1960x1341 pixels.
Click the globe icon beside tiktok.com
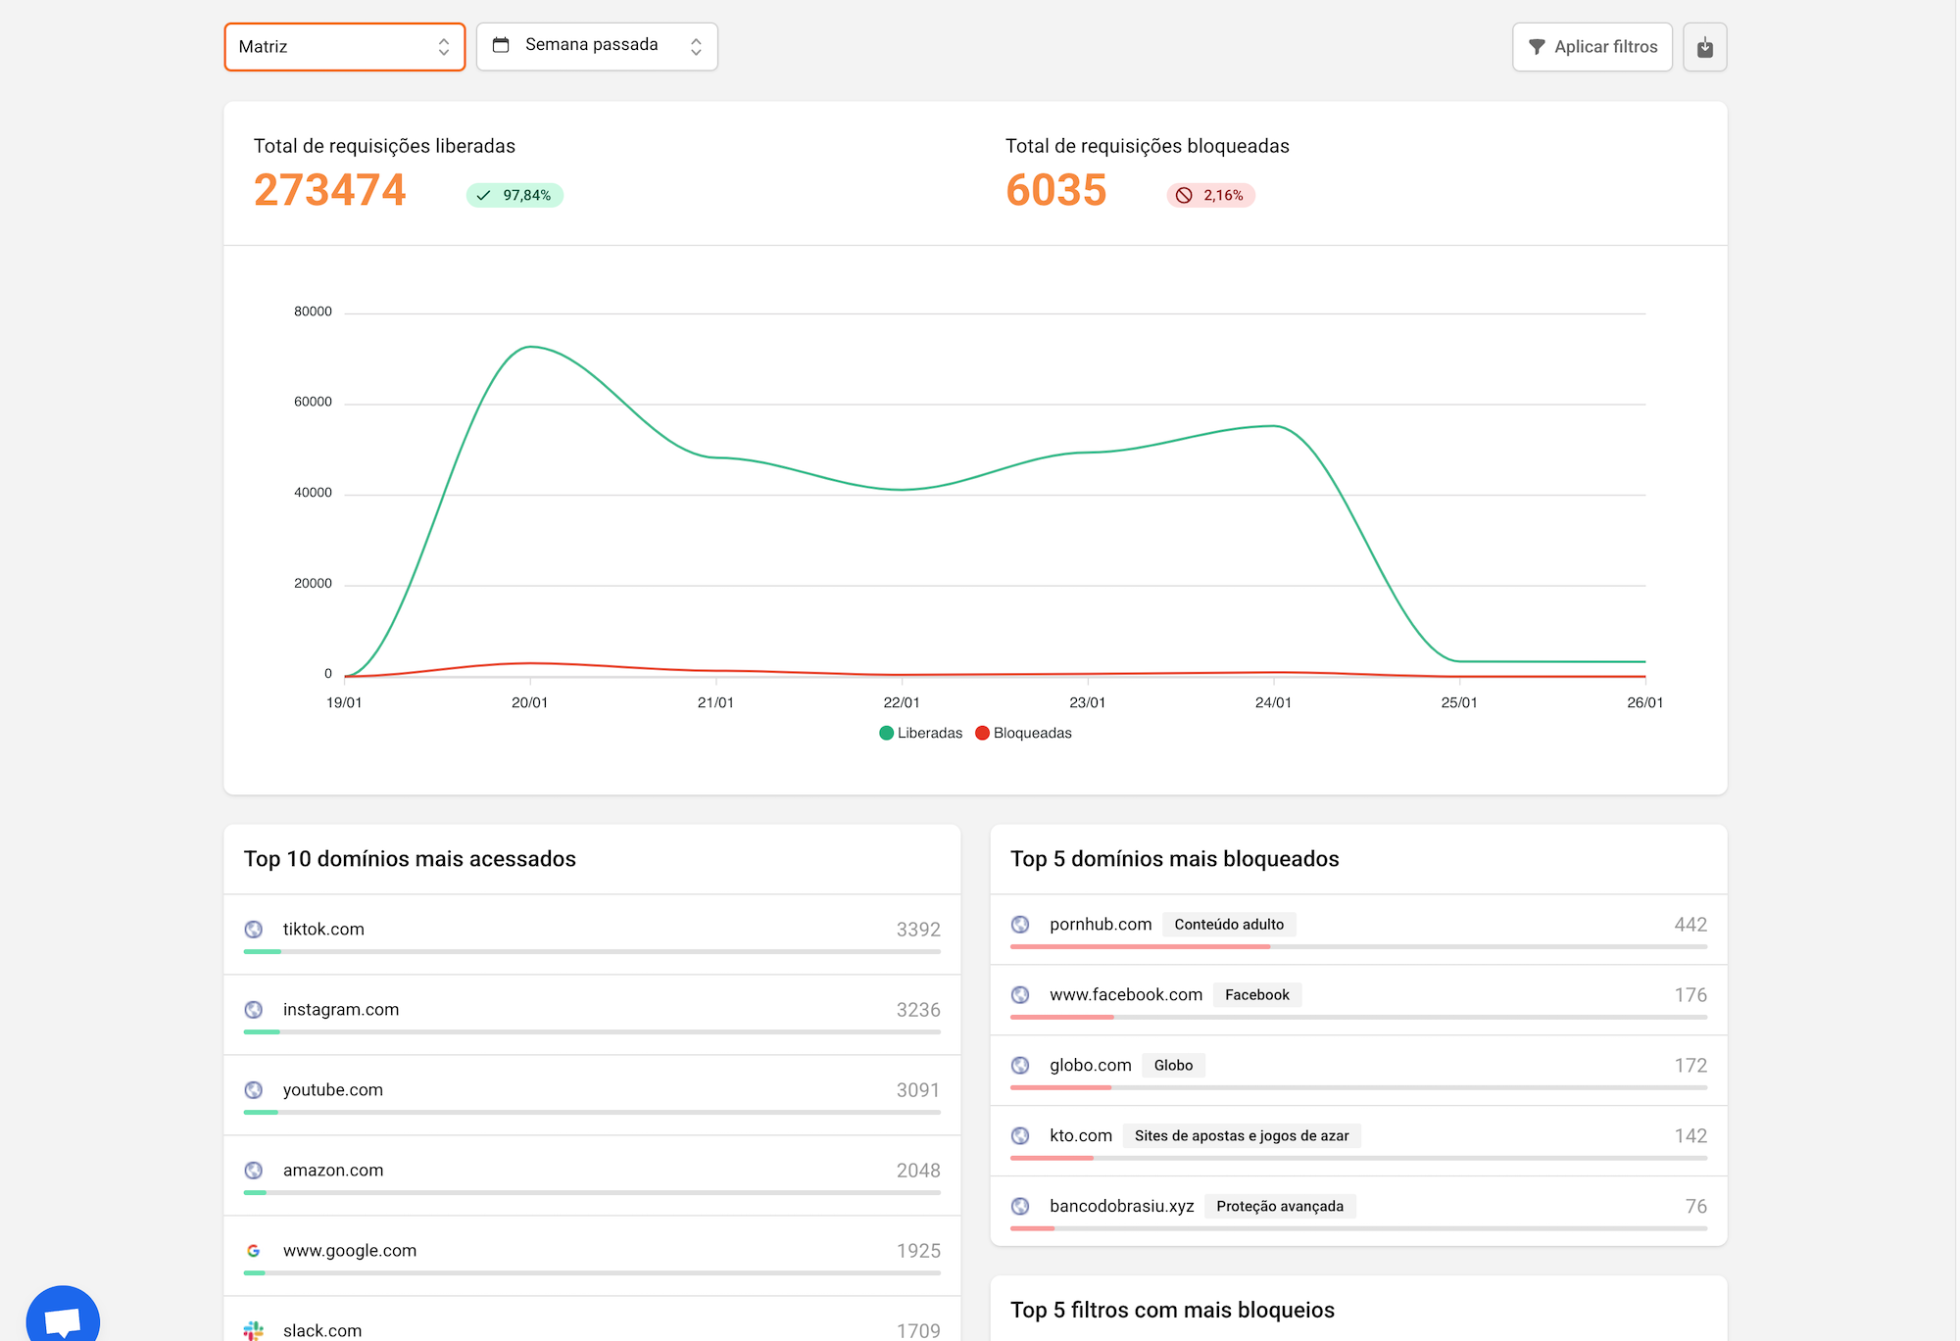[x=254, y=929]
